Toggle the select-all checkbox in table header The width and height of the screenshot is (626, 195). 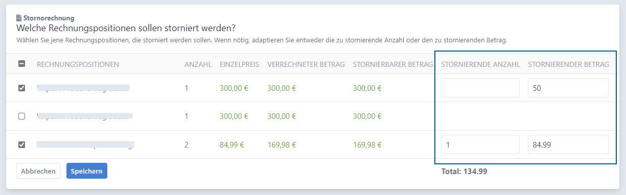(21, 64)
